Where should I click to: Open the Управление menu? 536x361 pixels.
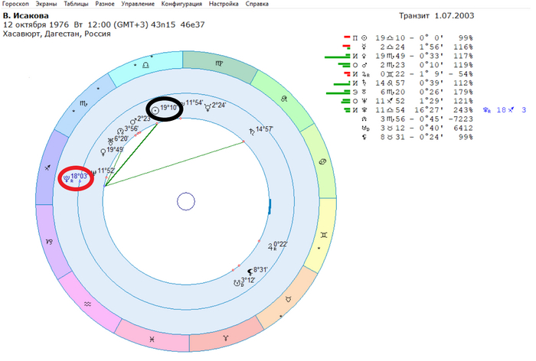138,4
